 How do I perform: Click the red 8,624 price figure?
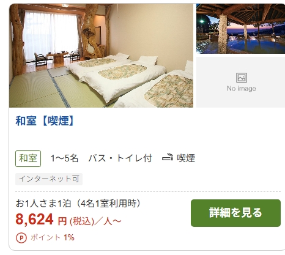pos(34,220)
